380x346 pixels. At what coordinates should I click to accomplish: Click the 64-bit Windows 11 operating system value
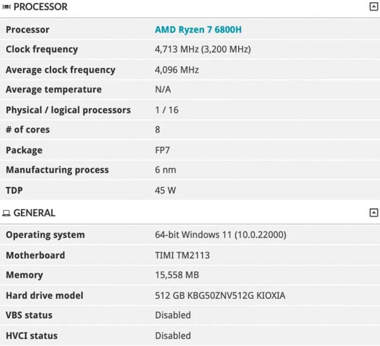(x=220, y=235)
